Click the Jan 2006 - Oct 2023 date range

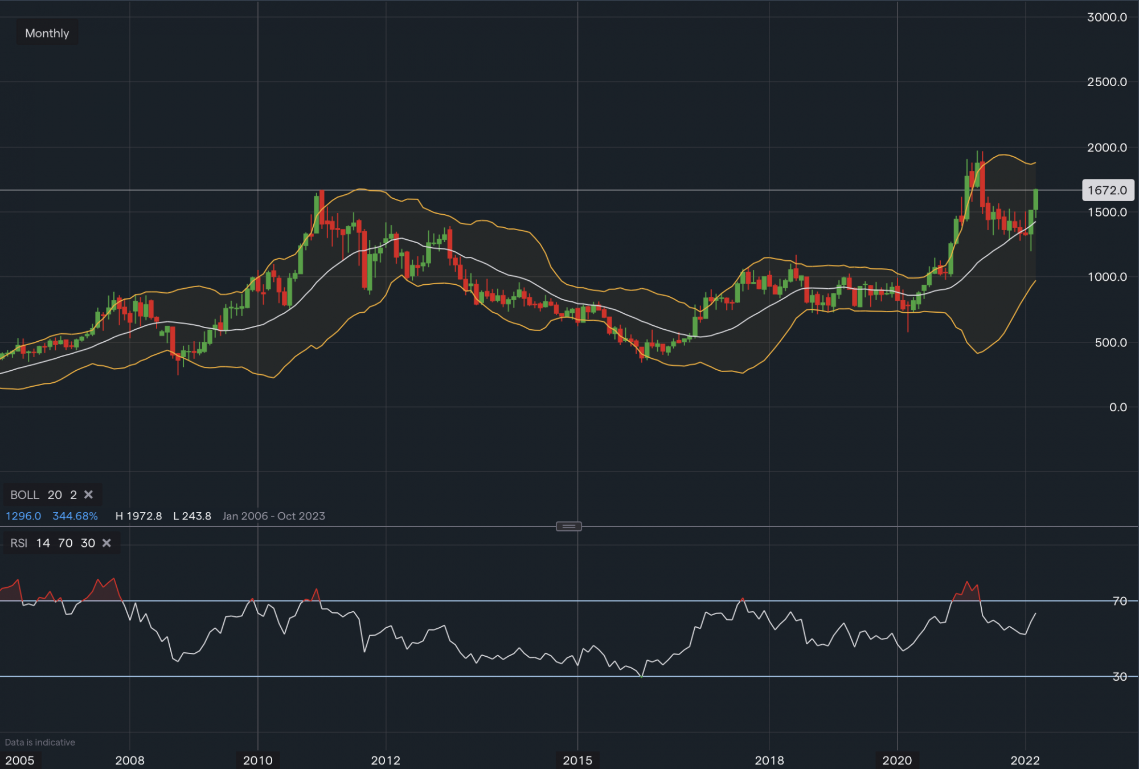coord(273,516)
